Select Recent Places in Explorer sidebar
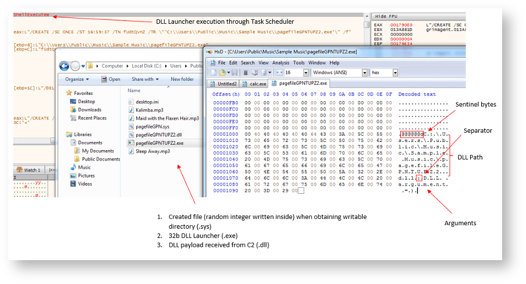This screenshot has height=284, width=526. point(88,118)
